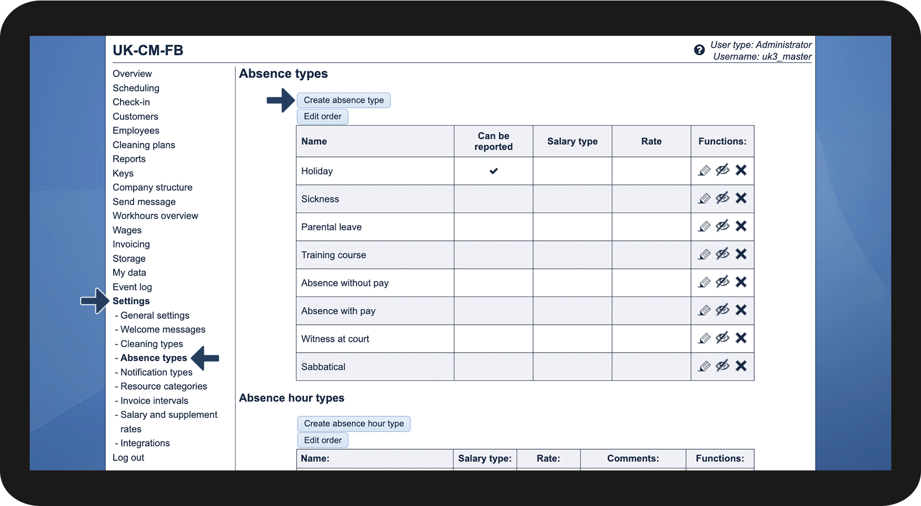
Task: Open the Employees page
Action: pos(136,130)
